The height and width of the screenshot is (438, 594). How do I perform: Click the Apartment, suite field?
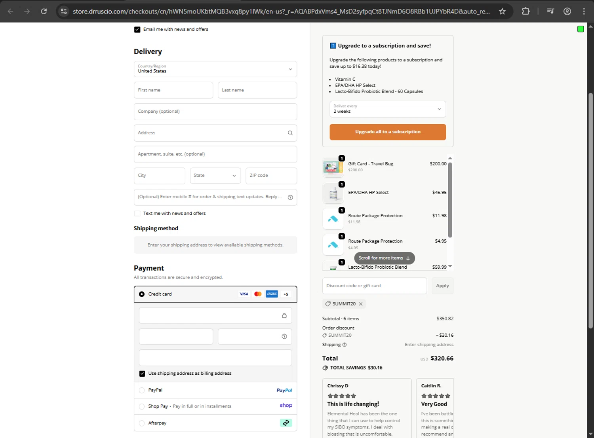pos(215,154)
